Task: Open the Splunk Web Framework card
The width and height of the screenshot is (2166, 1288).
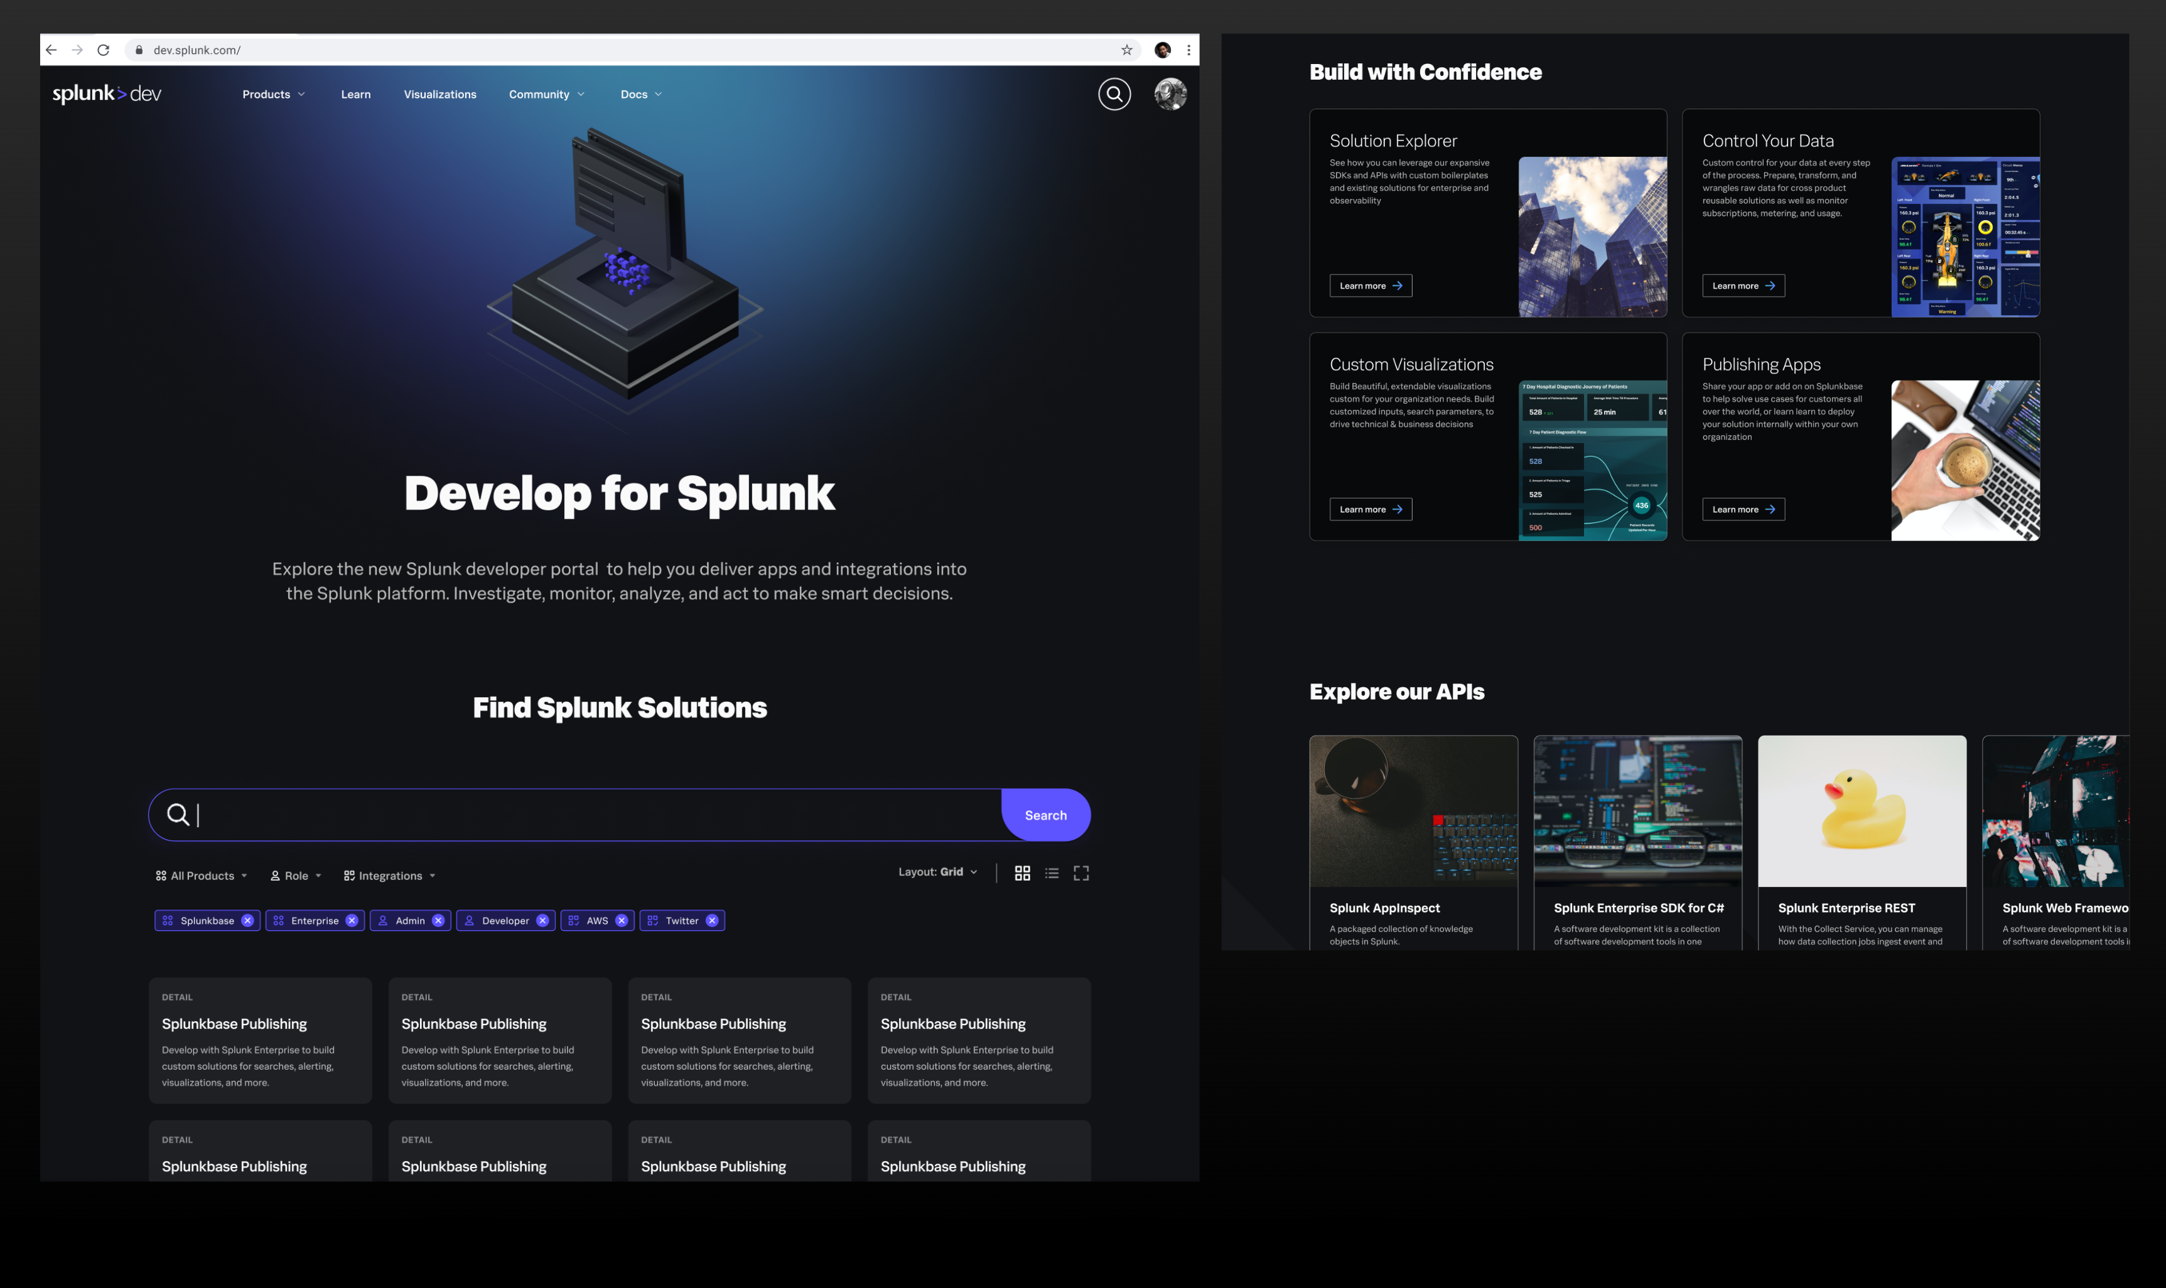Action: coord(2056,843)
